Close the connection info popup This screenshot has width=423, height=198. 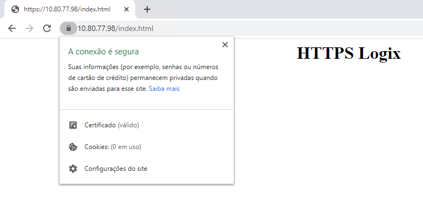coord(225,45)
